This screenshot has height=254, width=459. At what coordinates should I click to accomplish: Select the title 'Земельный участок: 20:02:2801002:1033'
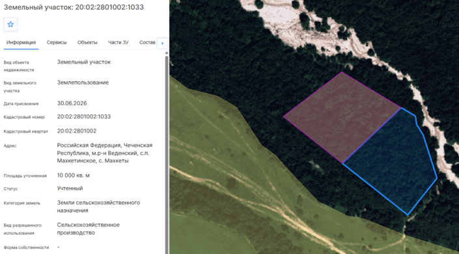[x=74, y=7]
